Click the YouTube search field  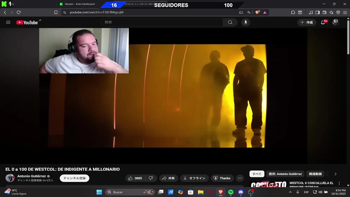point(162,22)
